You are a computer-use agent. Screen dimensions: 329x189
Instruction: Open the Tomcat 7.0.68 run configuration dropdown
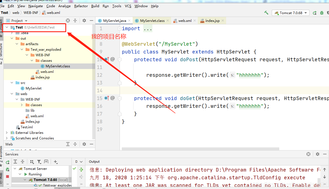point(291,13)
